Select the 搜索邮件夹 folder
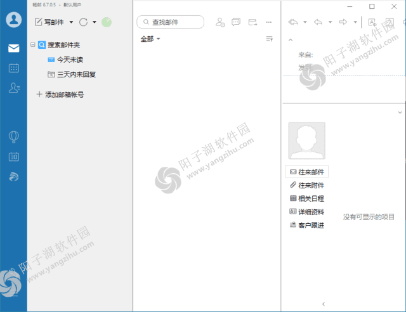 tap(59, 45)
